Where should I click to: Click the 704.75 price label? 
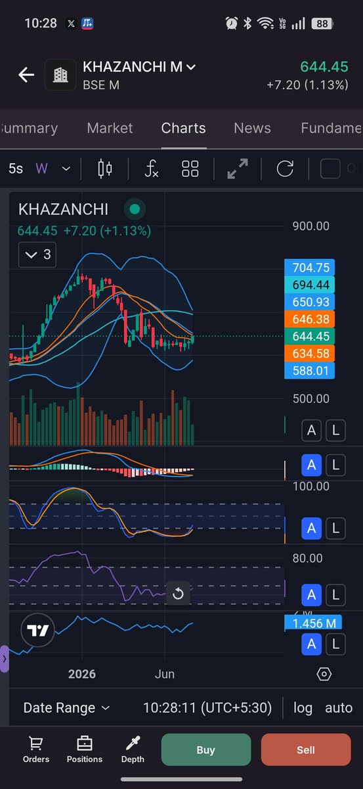[x=310, y=268]
